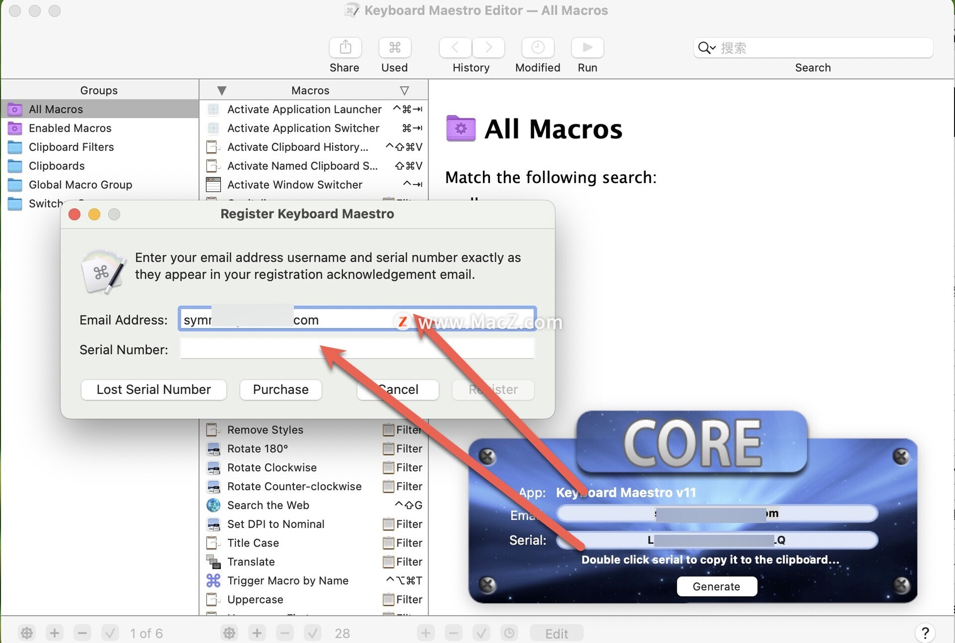Select Rotate Clockwise macro
Screen dimensions: 955x643
314,467
